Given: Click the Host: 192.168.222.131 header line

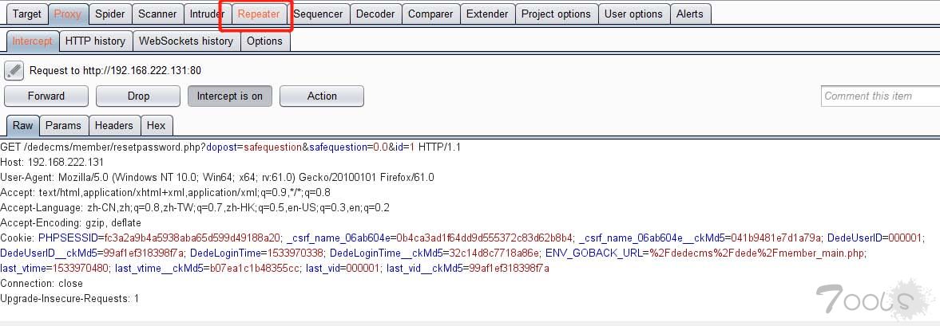Looking at the screenshot, I should tap(52, 162).
